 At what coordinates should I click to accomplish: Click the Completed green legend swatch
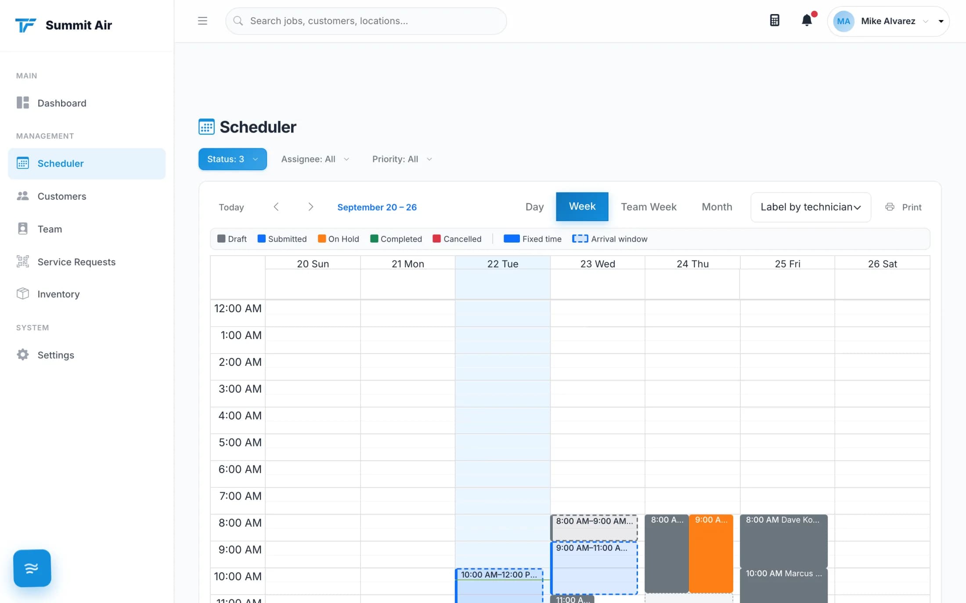coord(374,239)
